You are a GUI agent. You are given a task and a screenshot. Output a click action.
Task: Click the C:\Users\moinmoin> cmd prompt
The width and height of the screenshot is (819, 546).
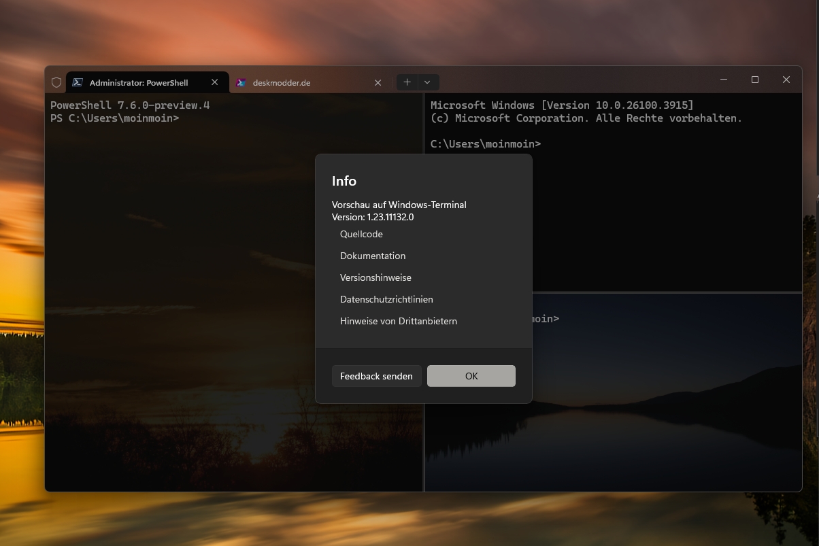(486, 144)
